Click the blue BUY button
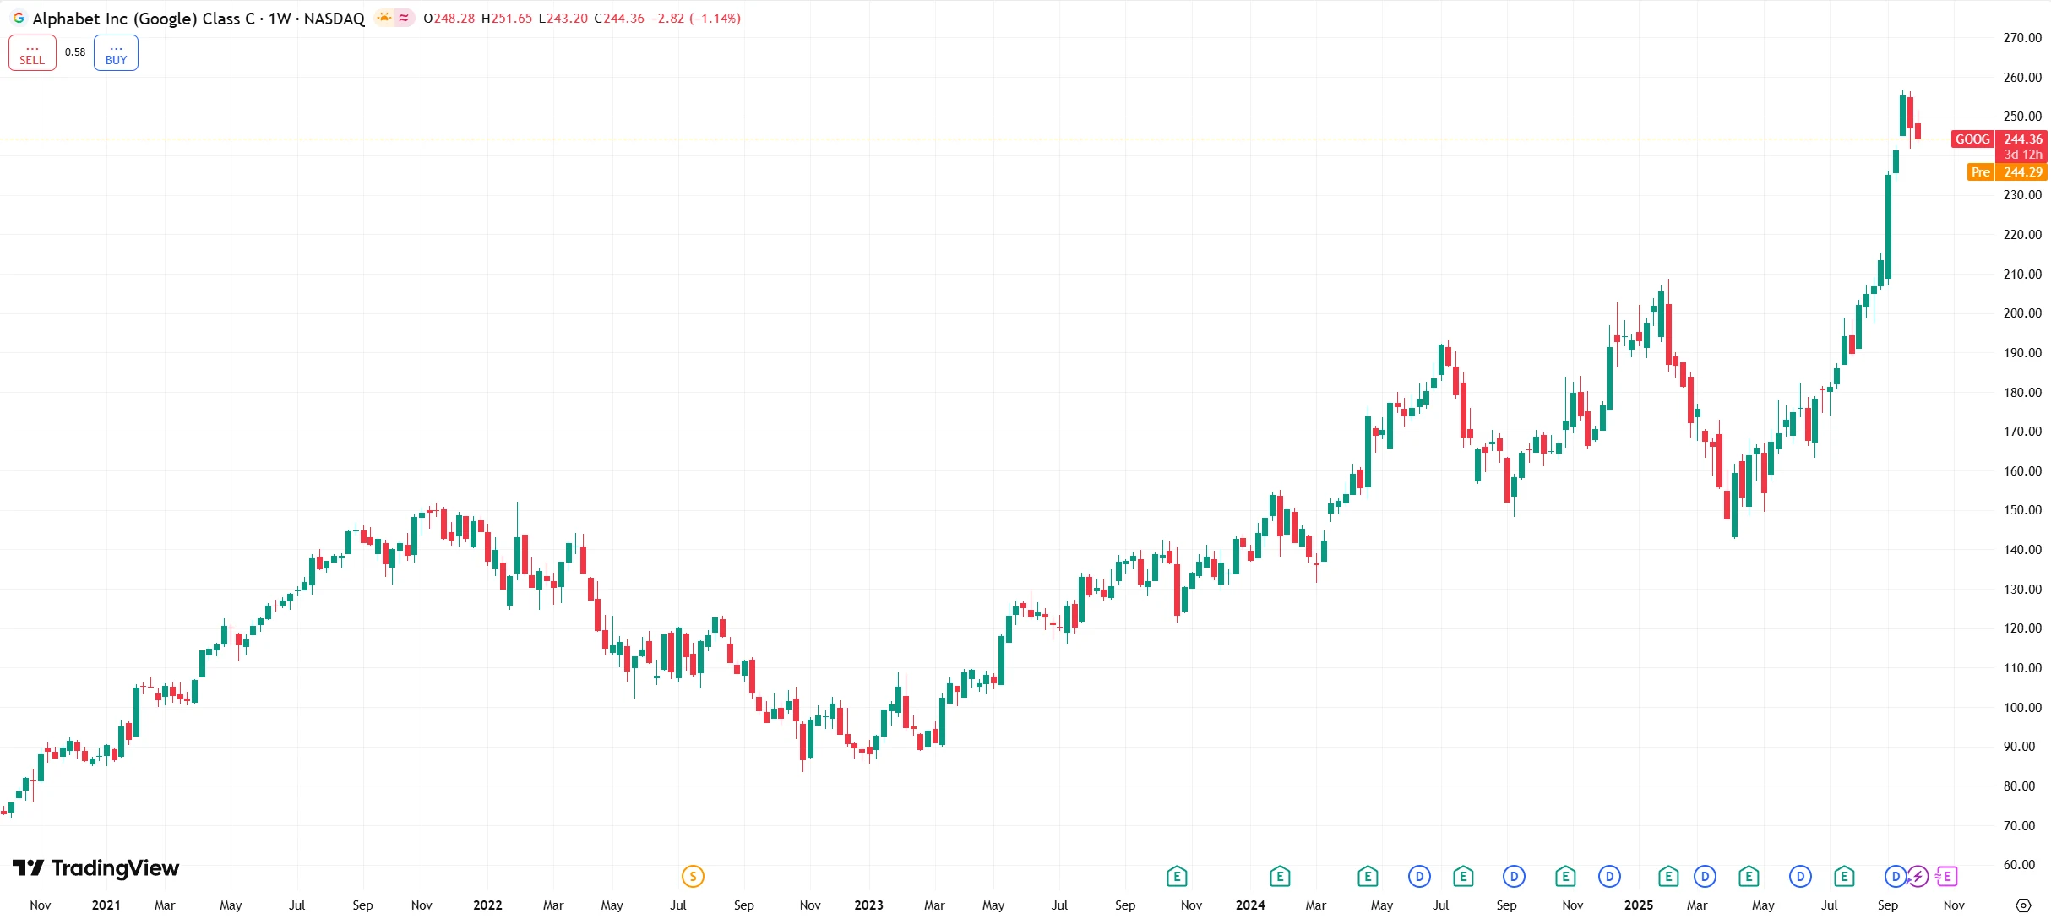2051x919 pixels. [x=116, y=53]
